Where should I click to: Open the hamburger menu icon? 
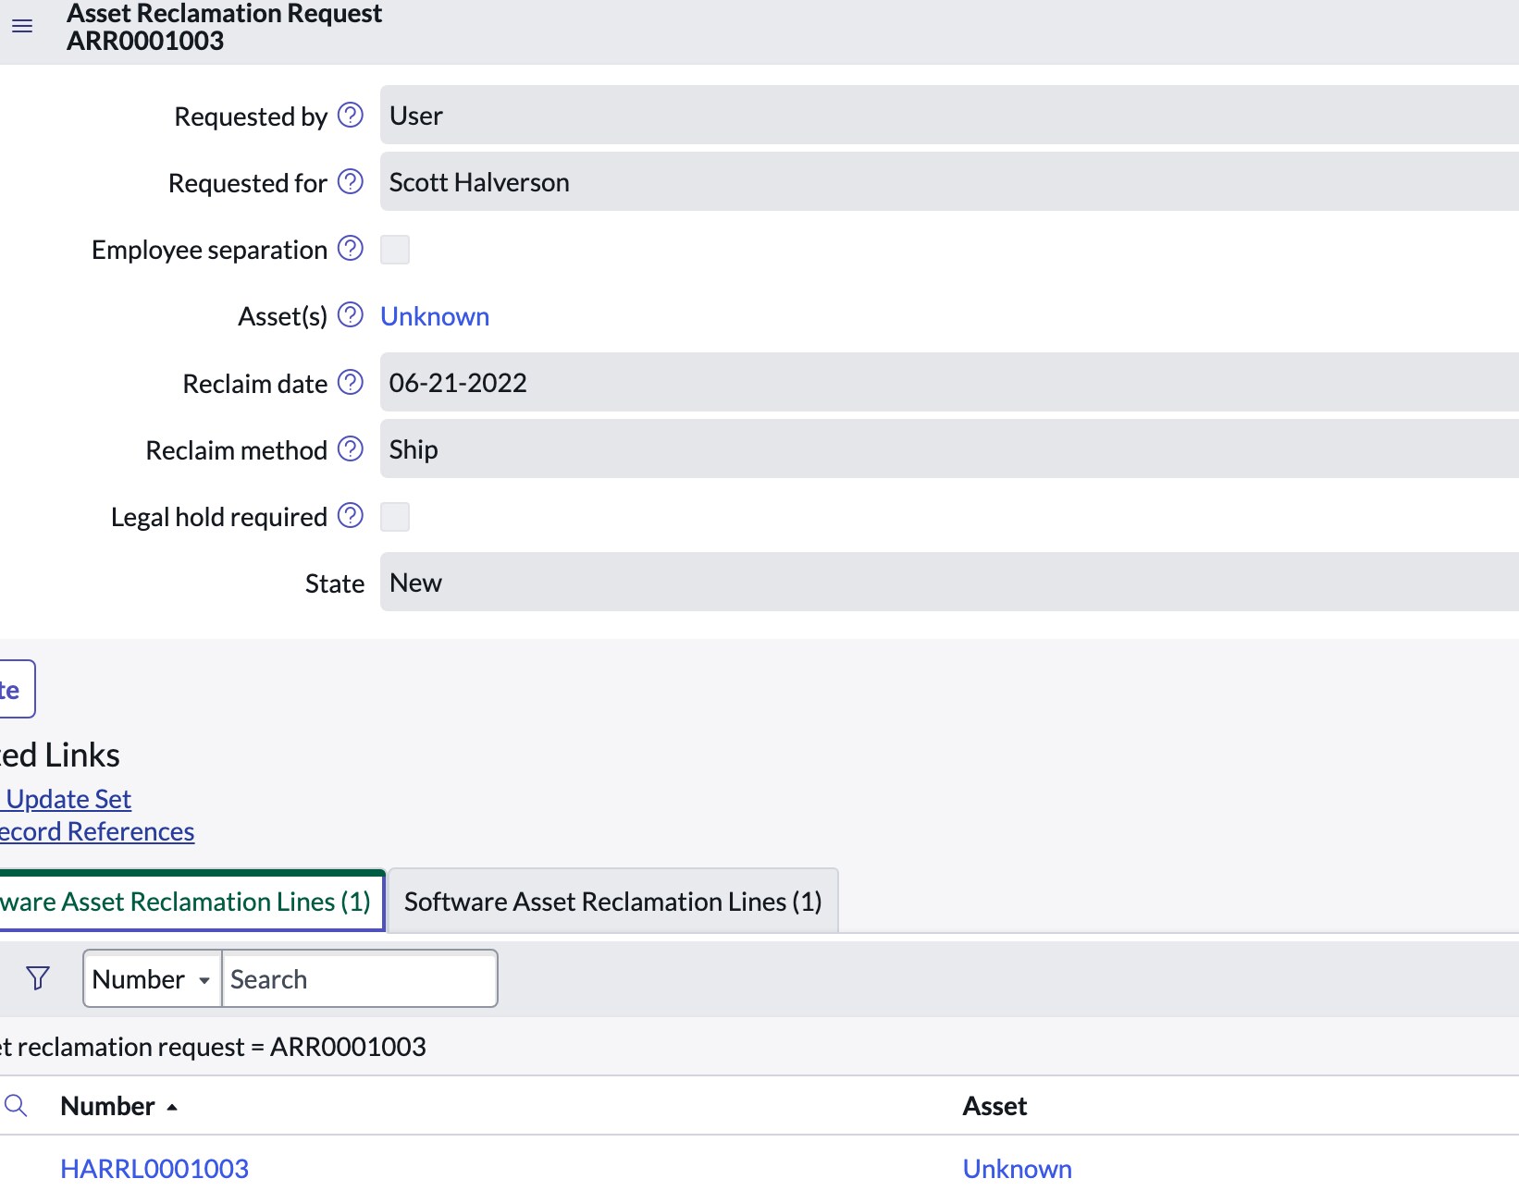(x=22, y=26)
